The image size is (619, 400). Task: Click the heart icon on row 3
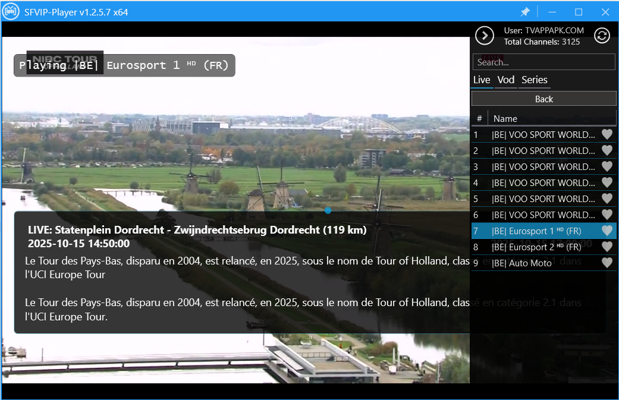pos(607,166)
